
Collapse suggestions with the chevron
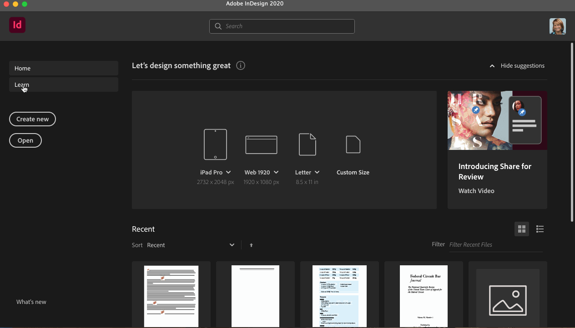click(492, 66)
